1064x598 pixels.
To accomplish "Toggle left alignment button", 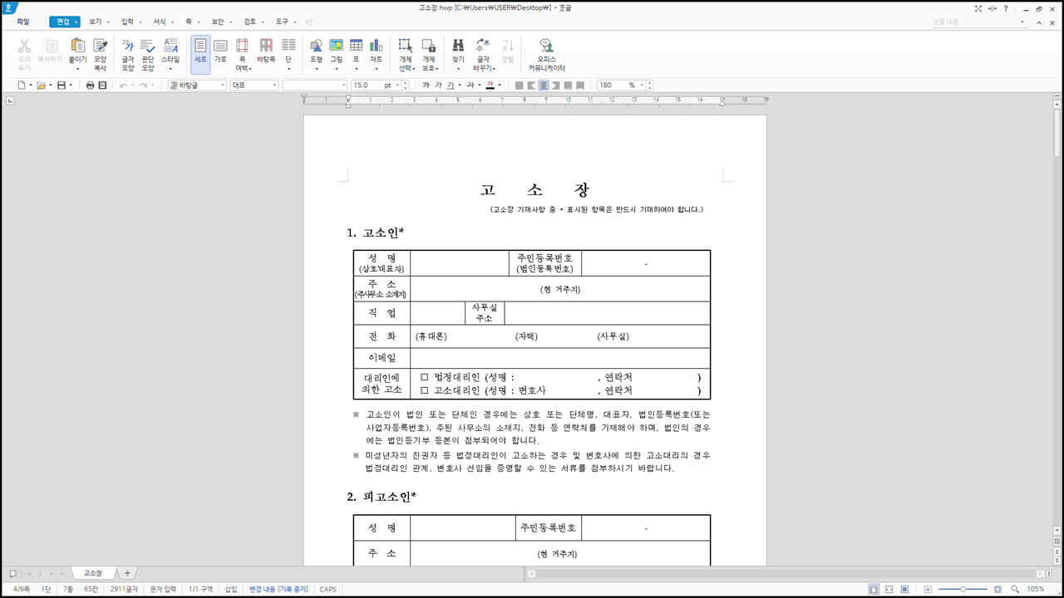I will [531, 86].
